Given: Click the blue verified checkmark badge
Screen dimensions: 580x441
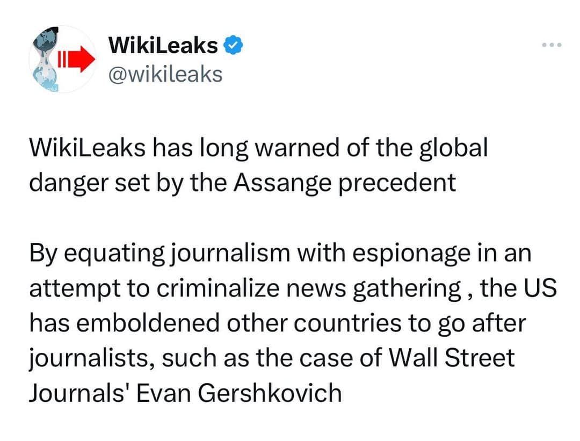Looking at the screenshot, I should pyautogui.click(x=233, y=46).
